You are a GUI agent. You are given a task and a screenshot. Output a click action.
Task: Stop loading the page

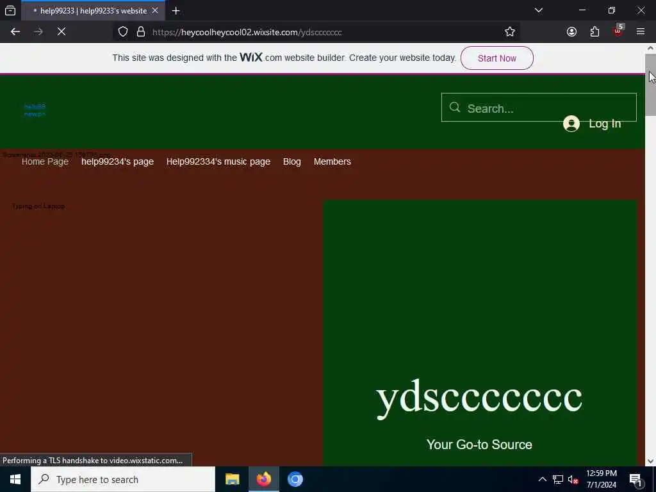point(61,32)
